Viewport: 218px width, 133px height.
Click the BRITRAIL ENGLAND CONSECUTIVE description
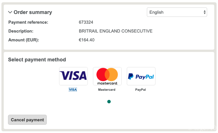[x=116, y=31]
